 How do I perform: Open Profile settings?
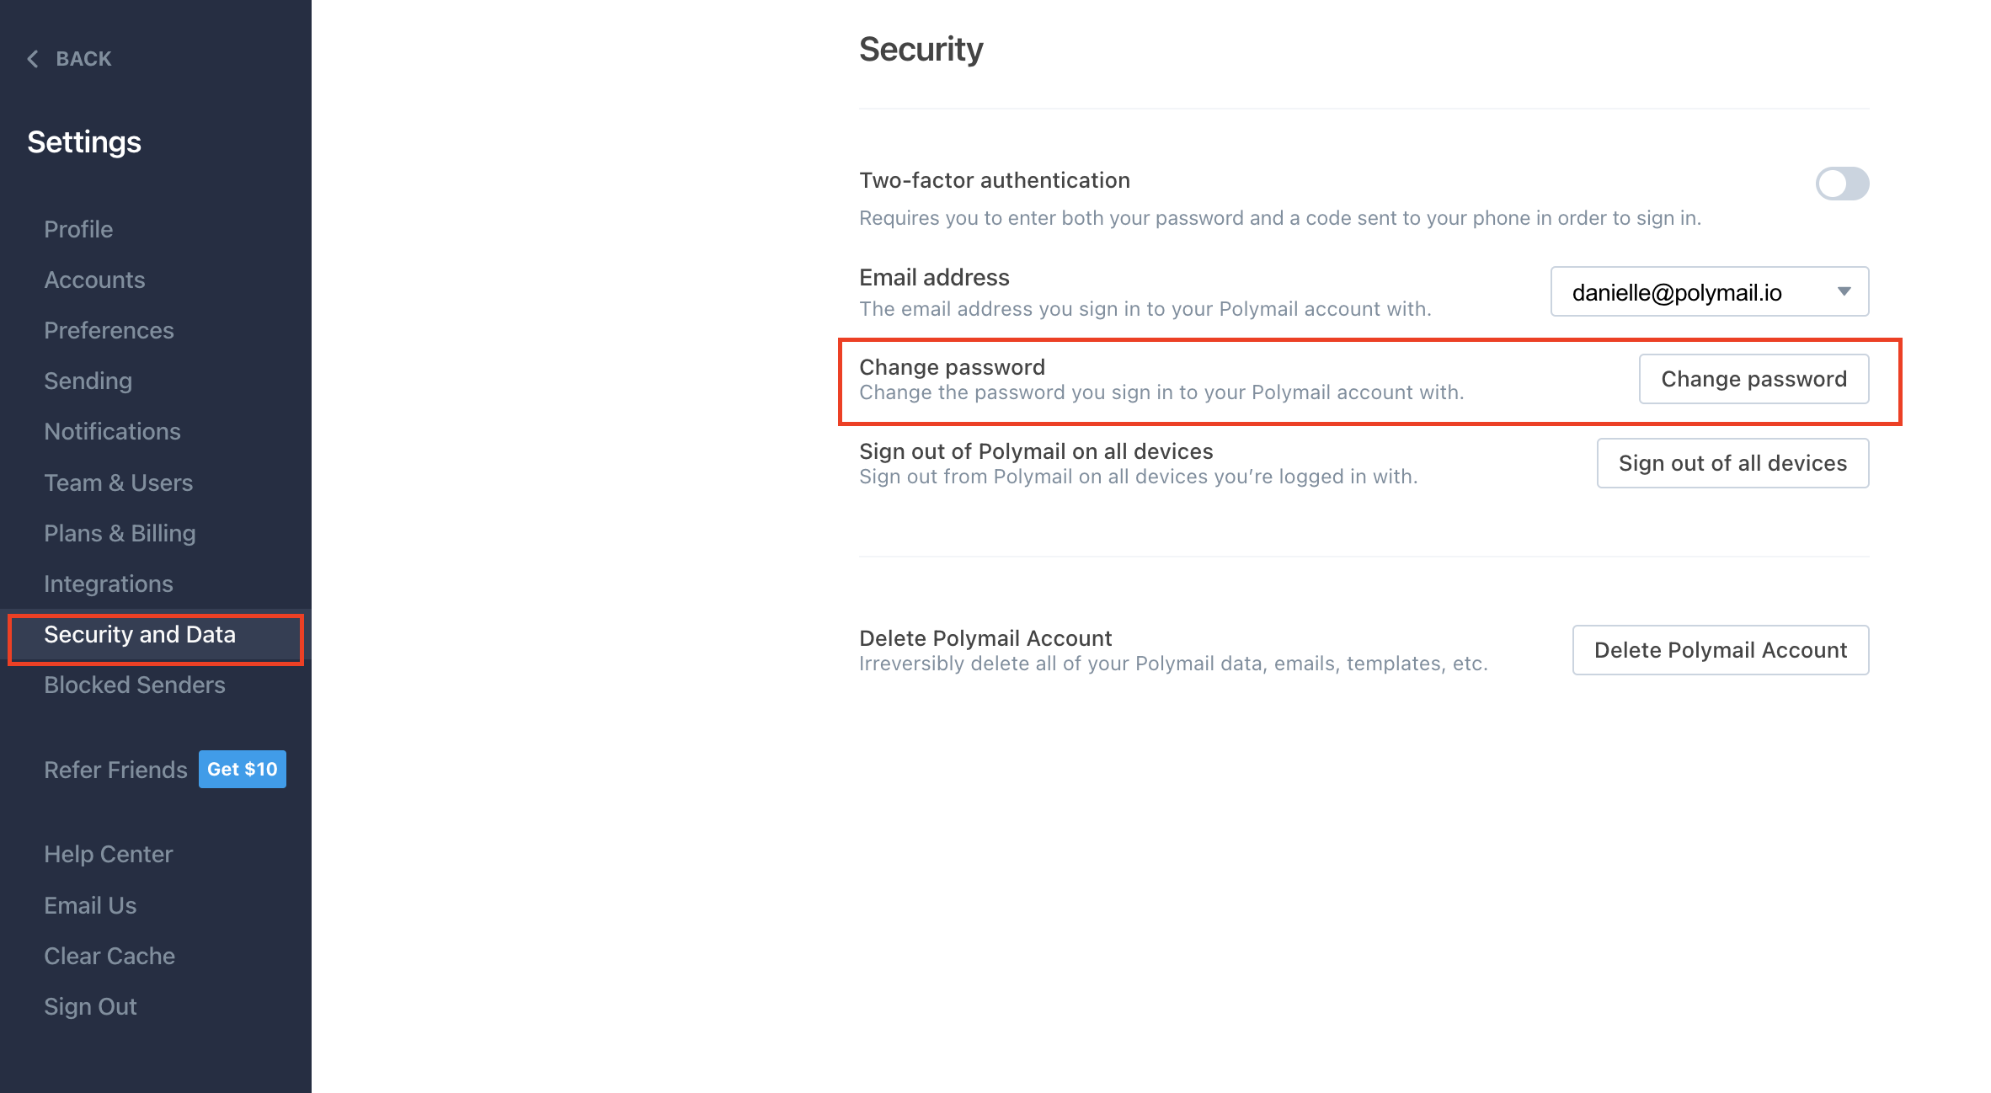(x=78, y=229)
